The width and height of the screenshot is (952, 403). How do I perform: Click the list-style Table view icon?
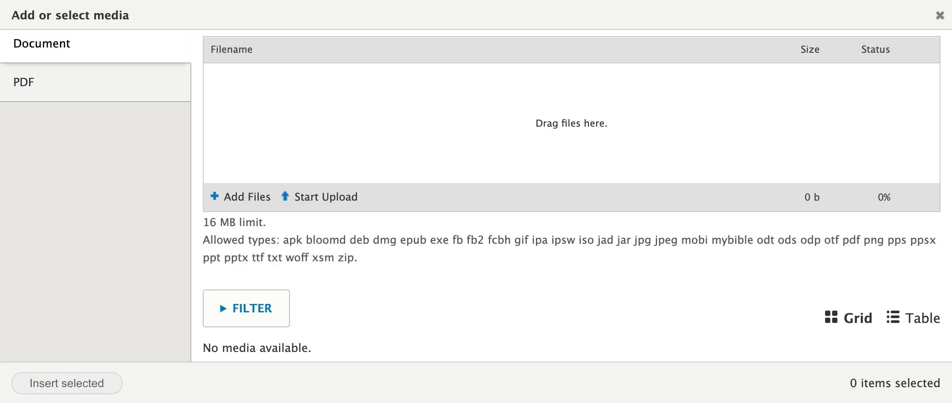[x=893, y=317]
